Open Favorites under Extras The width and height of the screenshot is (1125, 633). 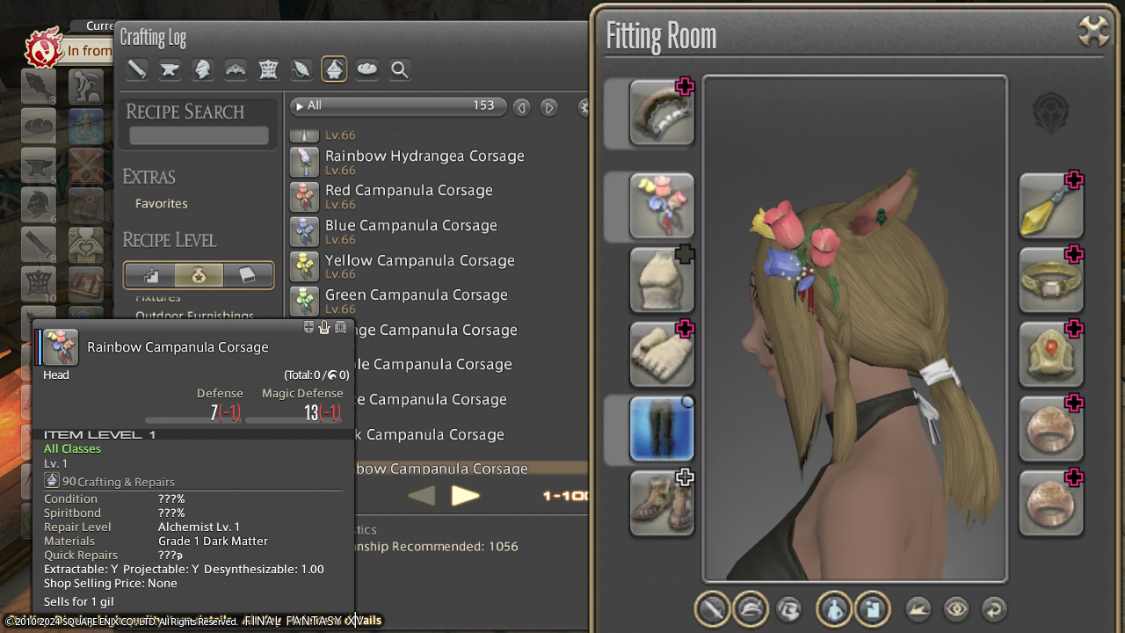coord(161,203)
